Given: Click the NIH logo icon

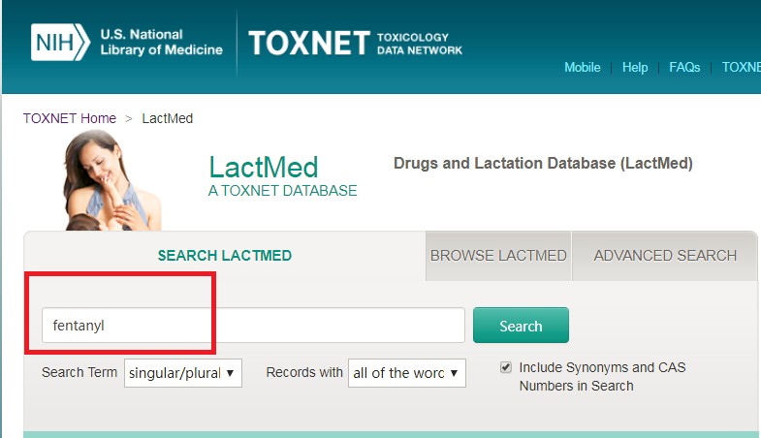Looking at the screenshot, I should (x=60, y=43).
